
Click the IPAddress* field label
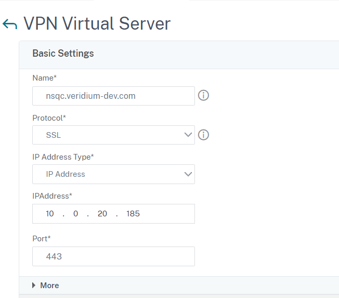52,196
